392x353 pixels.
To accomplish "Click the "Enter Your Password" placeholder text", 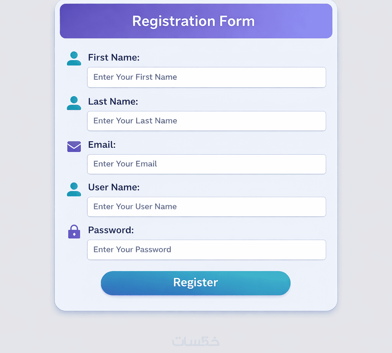I will tap(132, 250).
